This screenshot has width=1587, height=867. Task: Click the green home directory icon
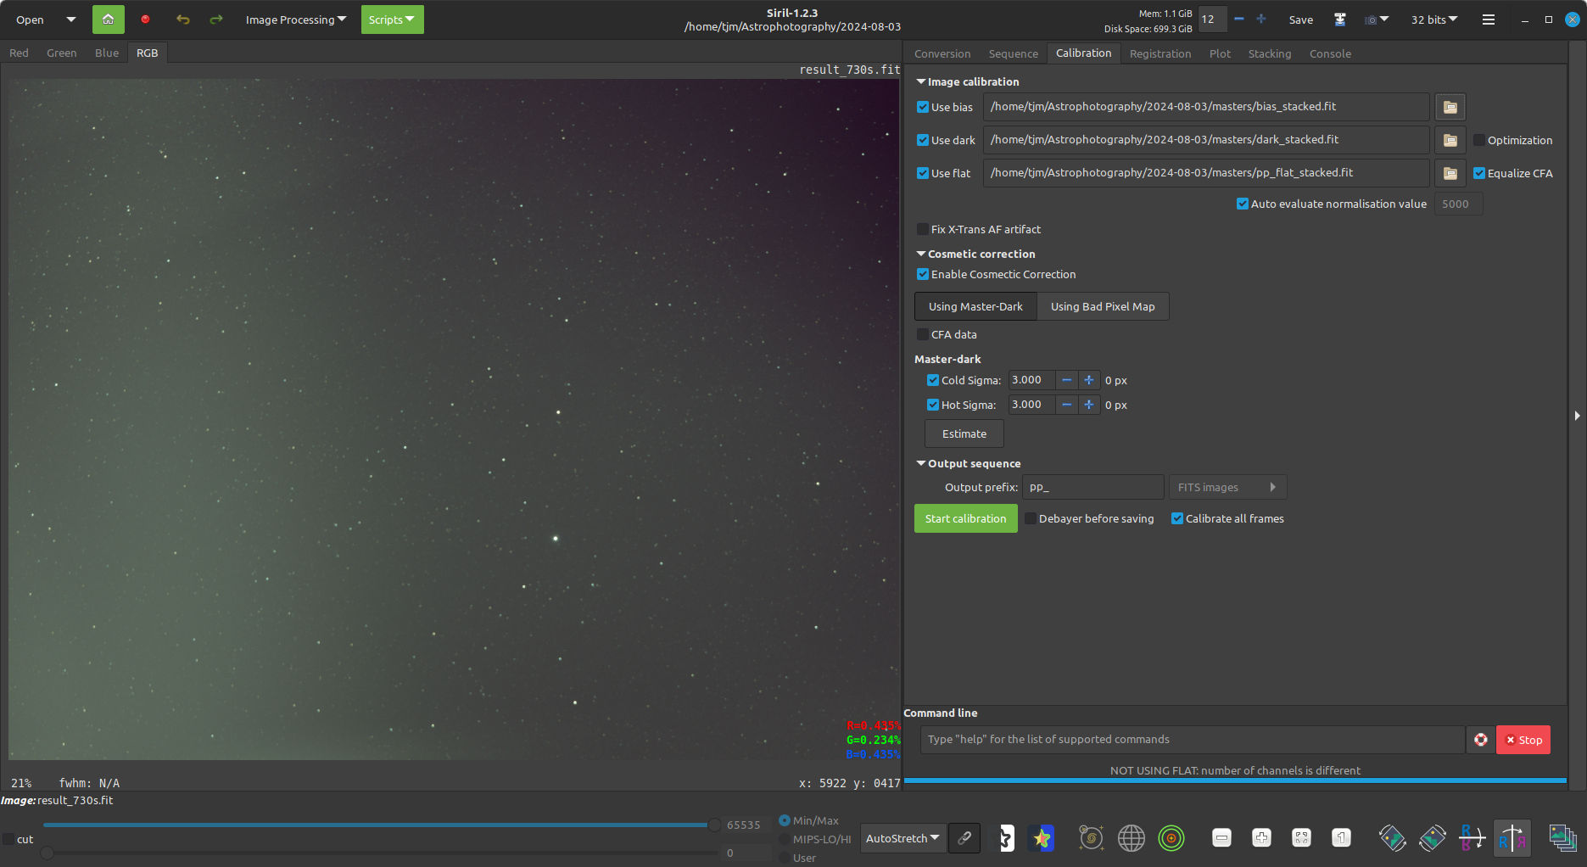[108, 20]
